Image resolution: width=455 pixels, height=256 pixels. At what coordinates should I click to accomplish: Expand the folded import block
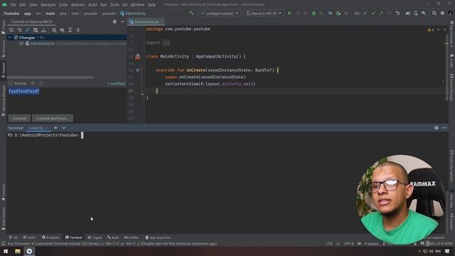tap(166, 43)
